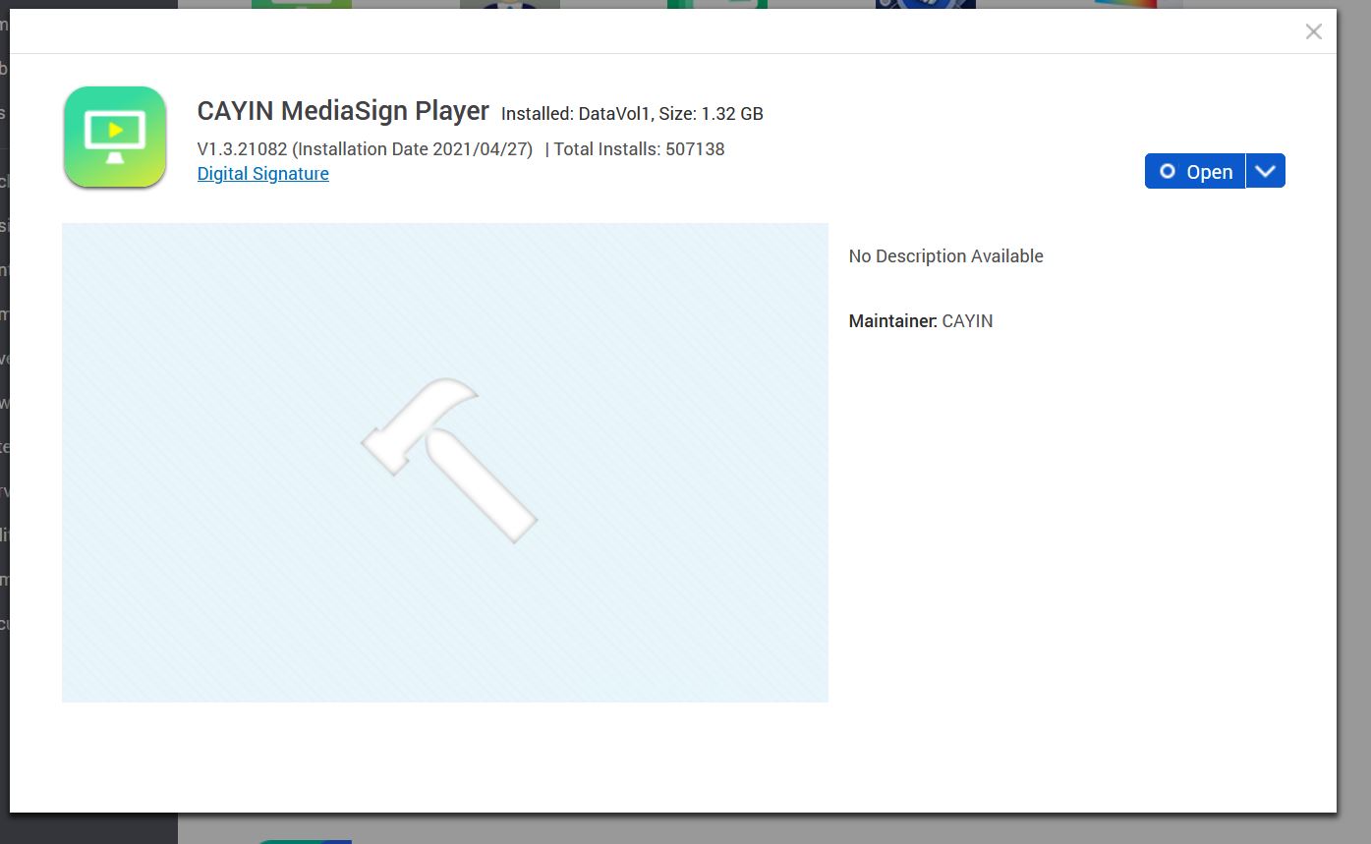
Task: Open the CAYIN MediaSign Player app
Action: [x=1195, y=171]
